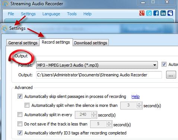This screenshot has width=178, height=140.
Task: Open the Tools menu
Action: tap(72, 14)
